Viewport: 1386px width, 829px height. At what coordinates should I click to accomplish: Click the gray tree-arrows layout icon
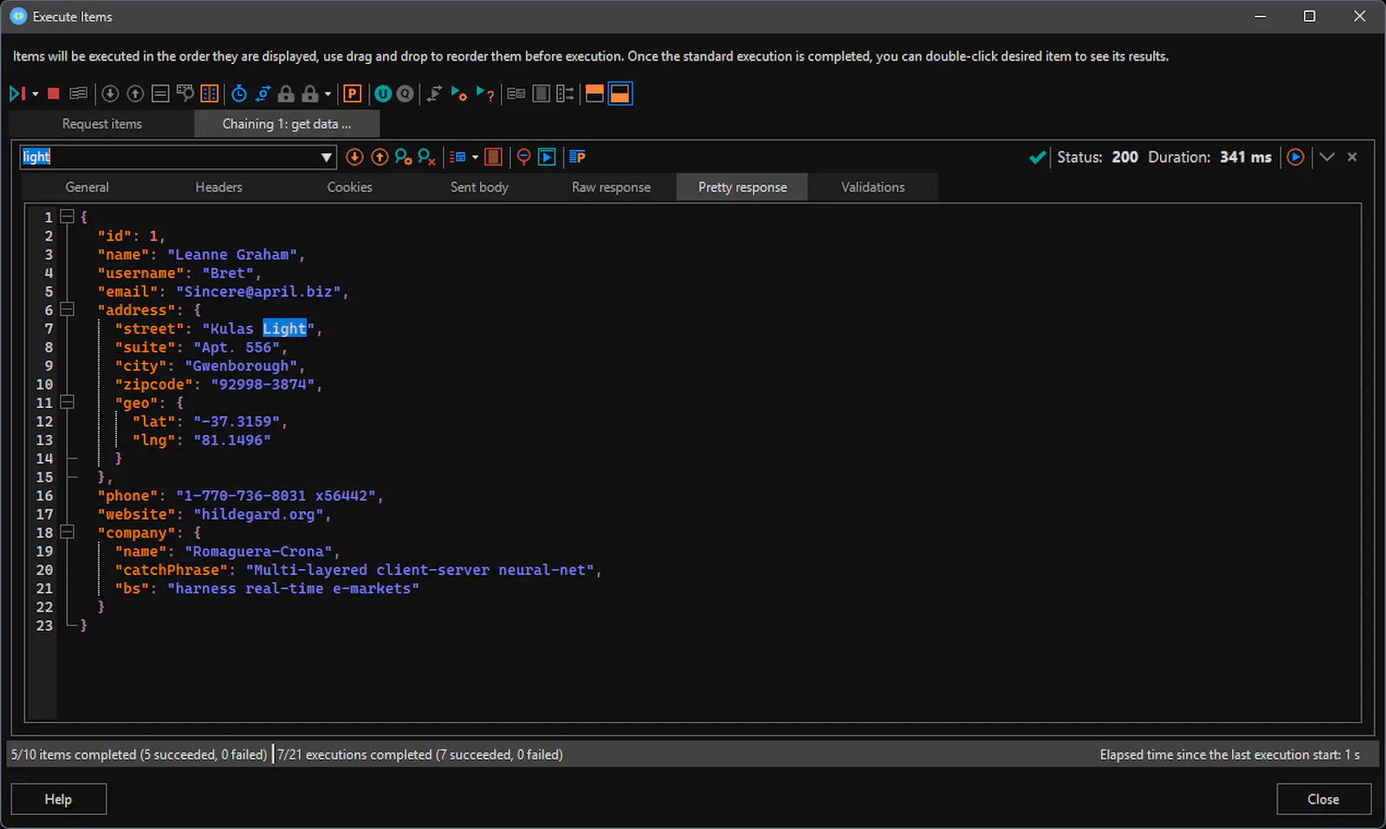click(565, 94)
